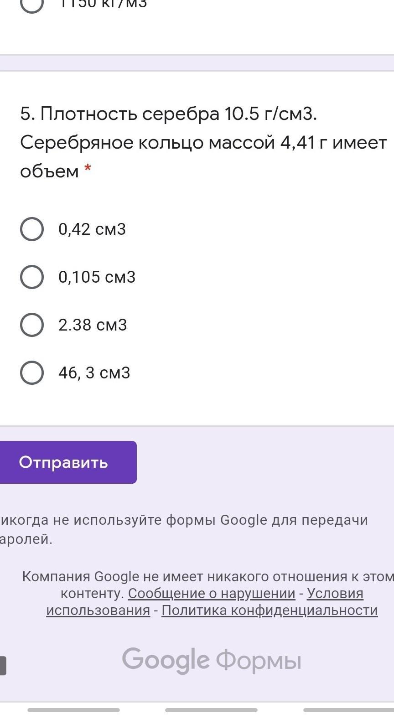Image resolution: width=394 pixels, height=719 pixels.
Task: Click the Google Формы logo
Action: click(x=211, y=660)
